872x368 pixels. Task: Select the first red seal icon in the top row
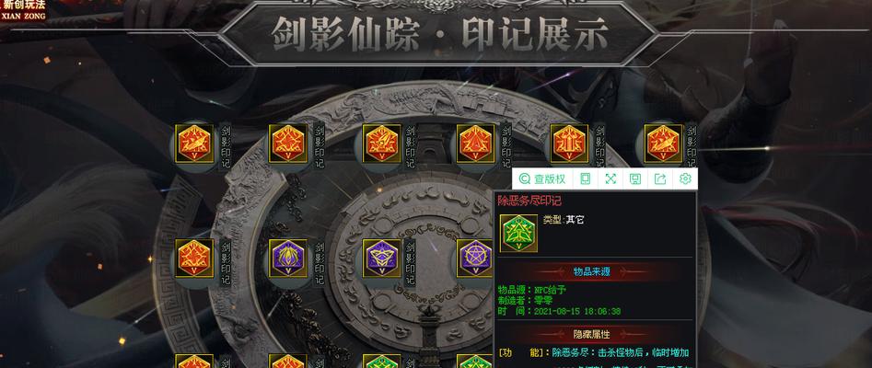194,144
